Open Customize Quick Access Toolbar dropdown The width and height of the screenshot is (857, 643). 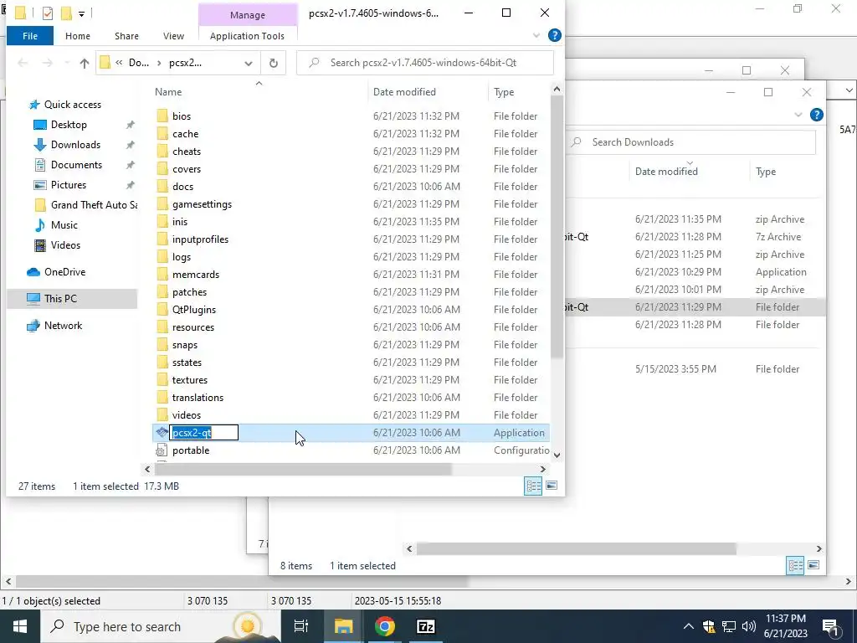click(81, 13)
